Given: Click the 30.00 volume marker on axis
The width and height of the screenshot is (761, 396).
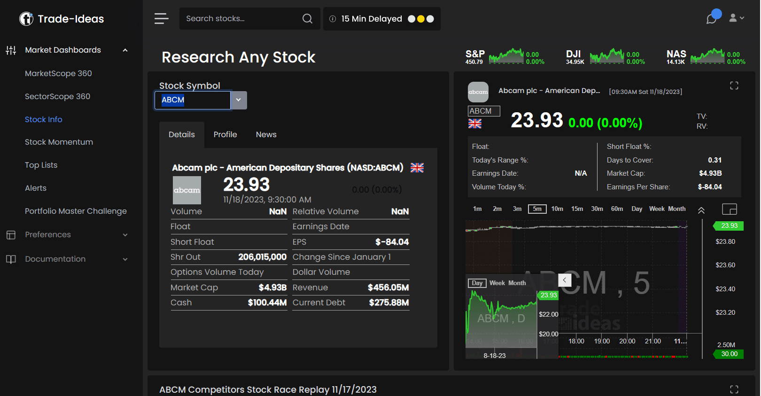Looking at the screenshot, I should (x=729, y=354).
